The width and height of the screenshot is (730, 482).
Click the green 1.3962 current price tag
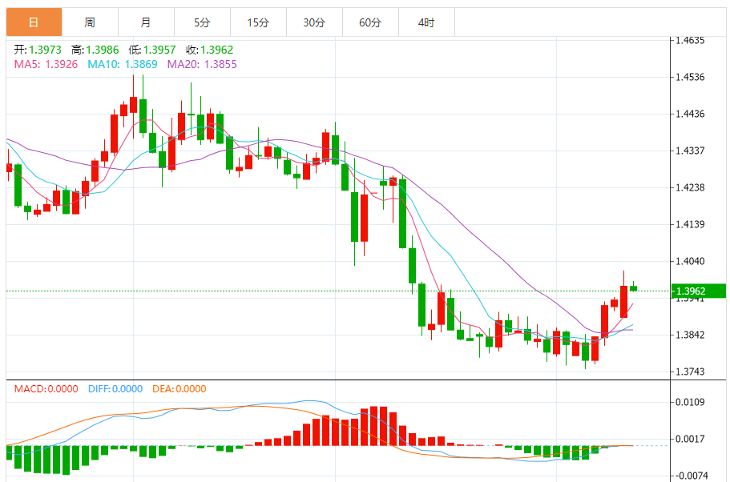point(698,291)
